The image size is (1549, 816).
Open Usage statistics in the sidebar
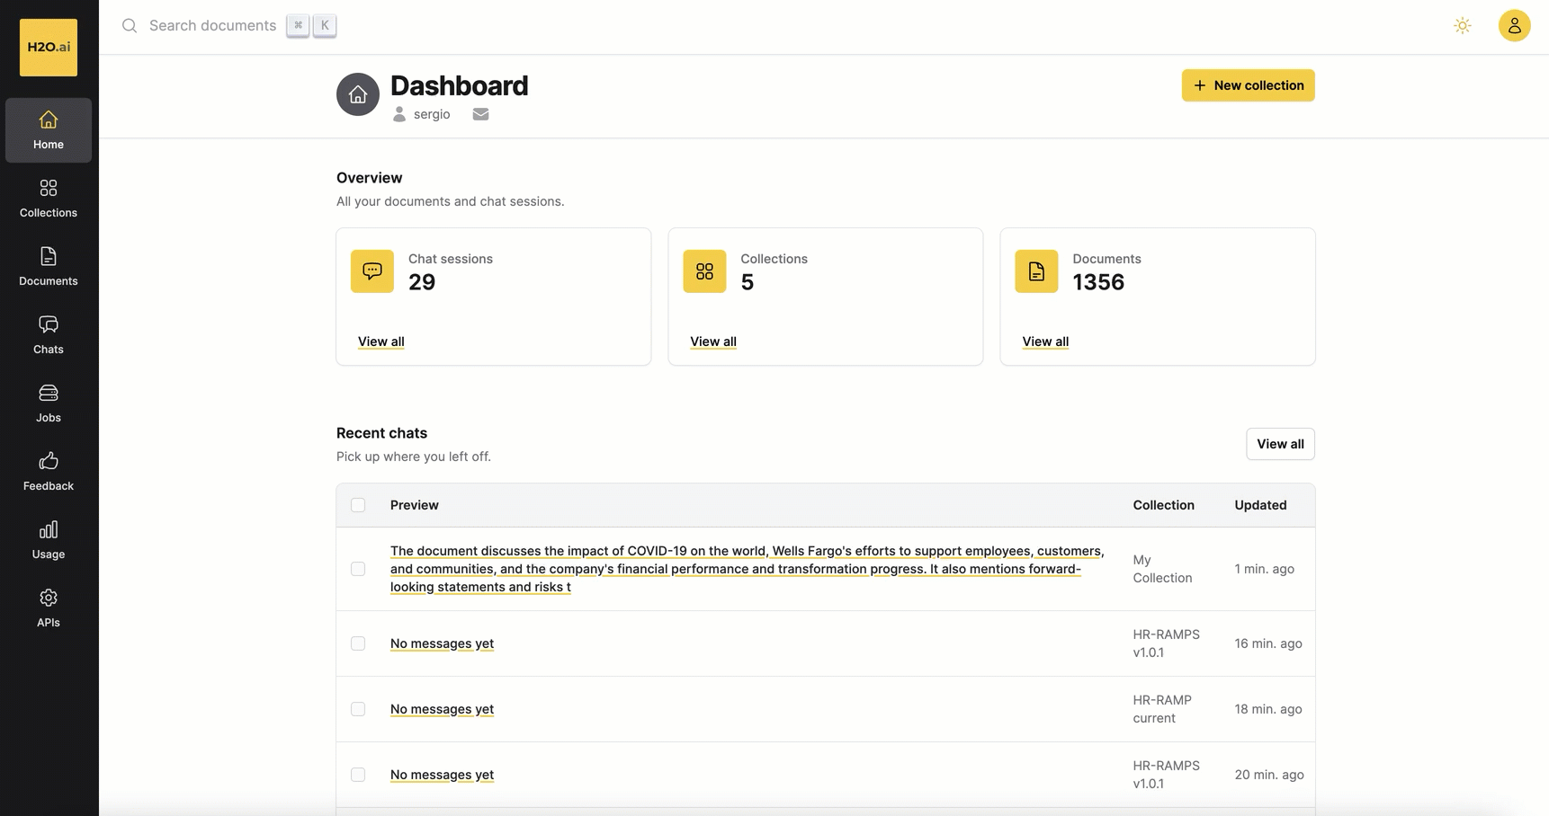point(49,540)
